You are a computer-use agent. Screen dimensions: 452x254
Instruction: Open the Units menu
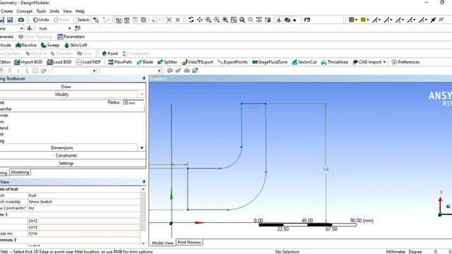(54, 11)
